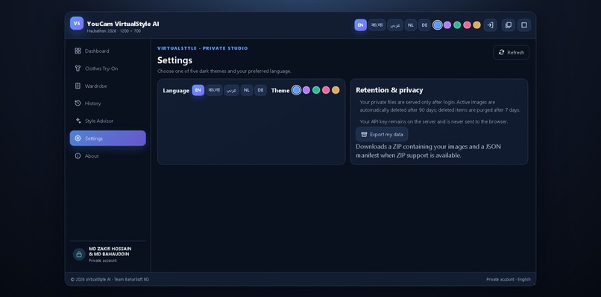
Task: Click the square panel icon in header
Action: pos(524,25)
